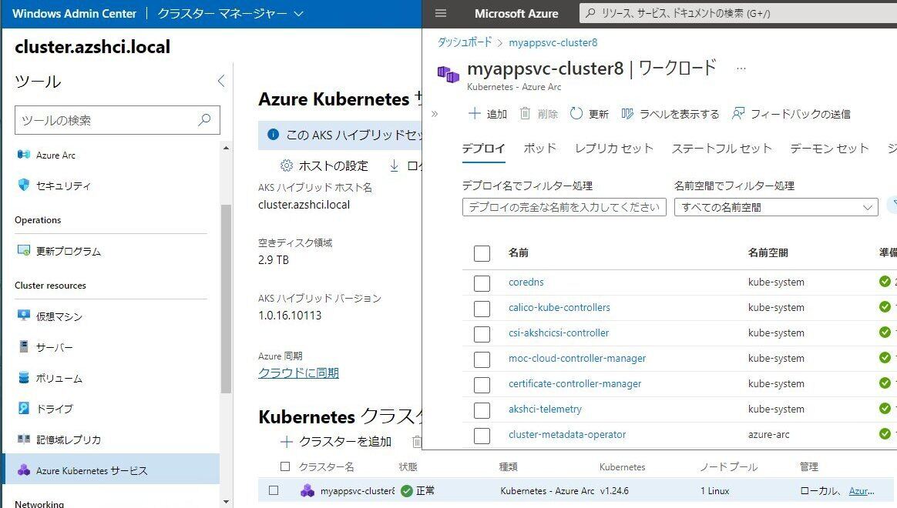Select the ボリューム icon

(x=23, y=377)
